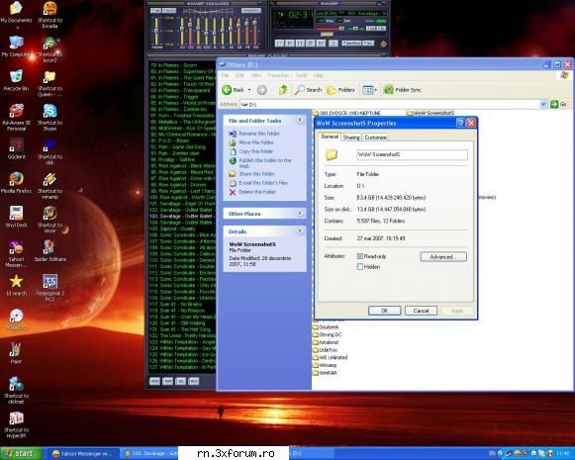Open the Yahoo! Messenger desktop icon
The image size is (575, 460).
(16, 253)
